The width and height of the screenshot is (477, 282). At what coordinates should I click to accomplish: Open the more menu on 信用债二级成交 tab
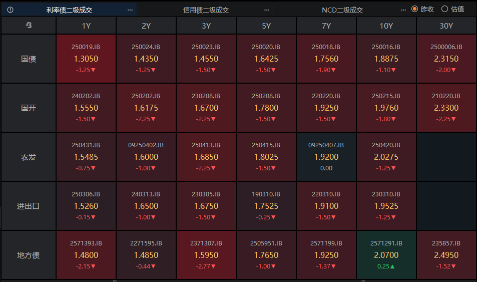coord(267,10)
